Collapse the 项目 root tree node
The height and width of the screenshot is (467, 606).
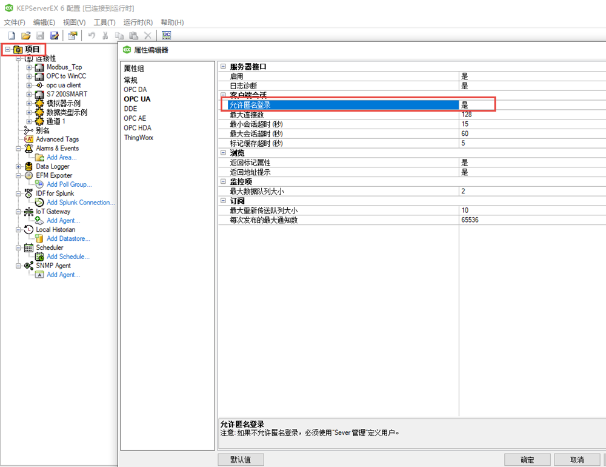tap(7, 49)
